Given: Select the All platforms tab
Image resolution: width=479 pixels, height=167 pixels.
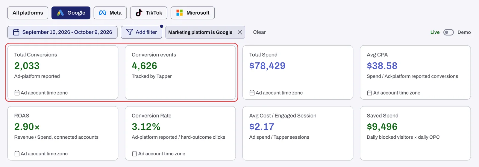Looking at the screenshot, I should [x=28, y=13].
